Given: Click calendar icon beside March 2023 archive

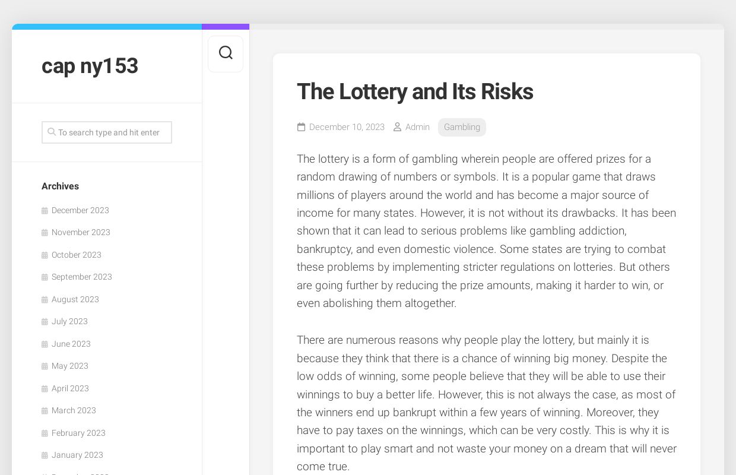Looking at the screenshot, I should (x=45, y=411).
